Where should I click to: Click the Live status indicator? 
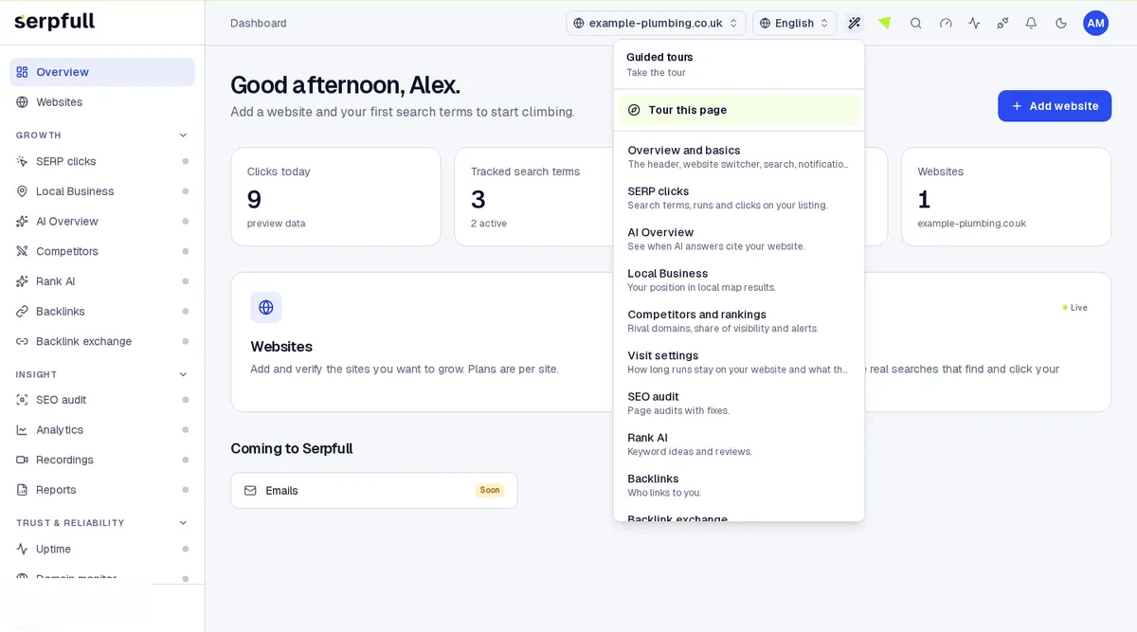click(x=1075, y=308)
